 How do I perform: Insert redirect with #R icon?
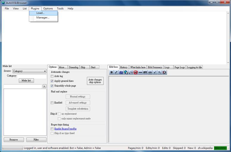[145, 72]
